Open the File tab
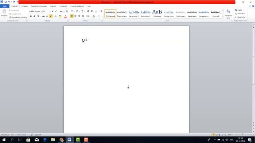255x143 pixels. [x=4, y=6]
